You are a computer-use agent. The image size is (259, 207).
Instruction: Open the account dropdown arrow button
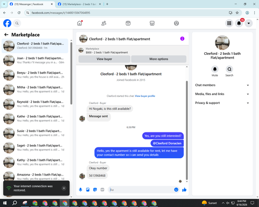click(249, 23)
